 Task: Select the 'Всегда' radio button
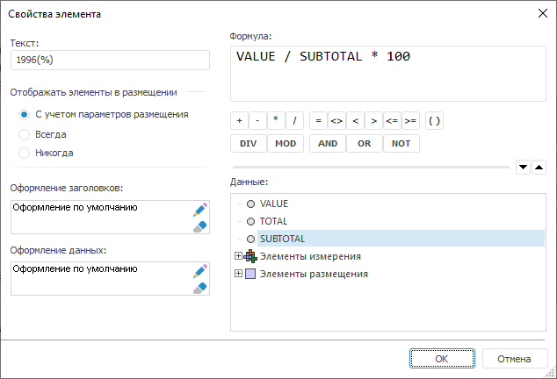point(25,134)
